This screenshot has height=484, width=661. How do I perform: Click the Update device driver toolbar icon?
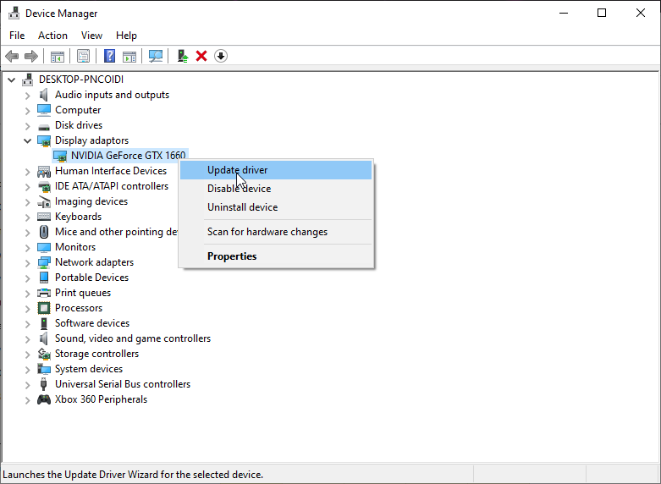(182, 56)
